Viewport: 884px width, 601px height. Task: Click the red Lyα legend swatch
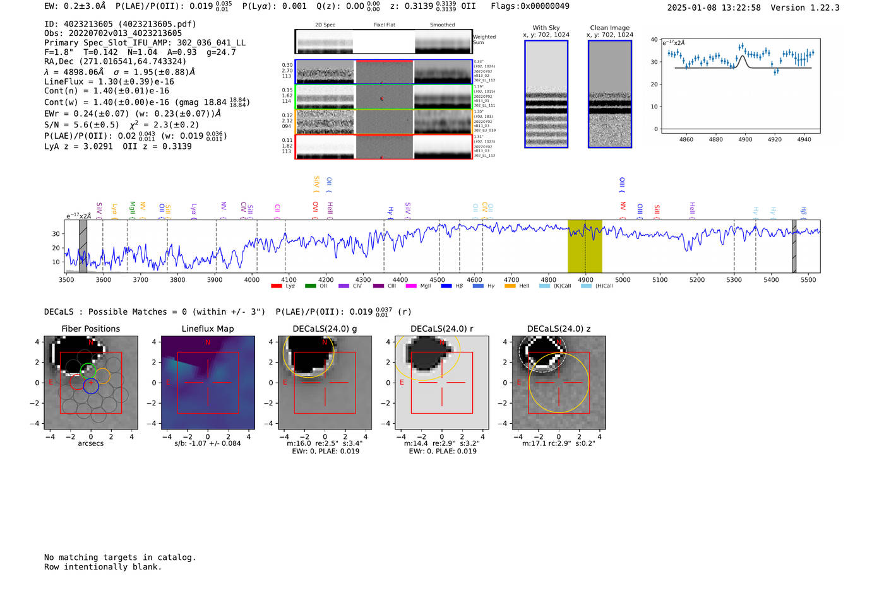pos(276,286)
